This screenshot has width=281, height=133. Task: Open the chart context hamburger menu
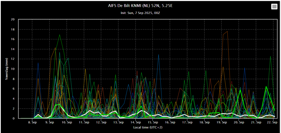point(274,7)
